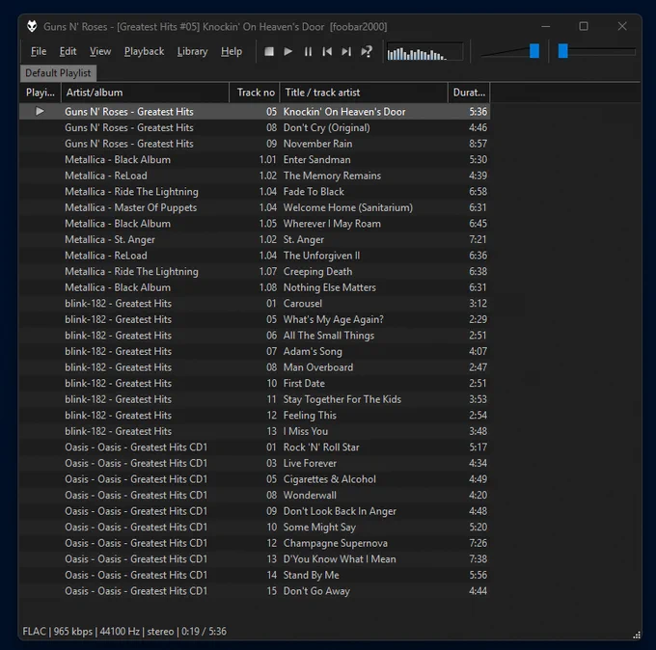Adjust the volume slider handle
Image resolution: width=656 pixels, height=650 pixels.
[x=534, y=51]
